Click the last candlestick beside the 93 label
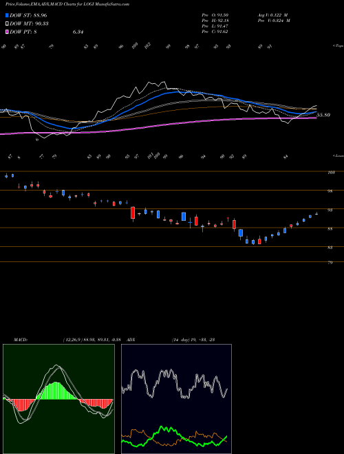 (x=316, y=214)
